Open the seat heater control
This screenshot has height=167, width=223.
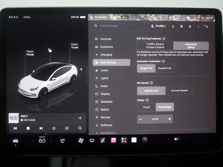point(62,141)
